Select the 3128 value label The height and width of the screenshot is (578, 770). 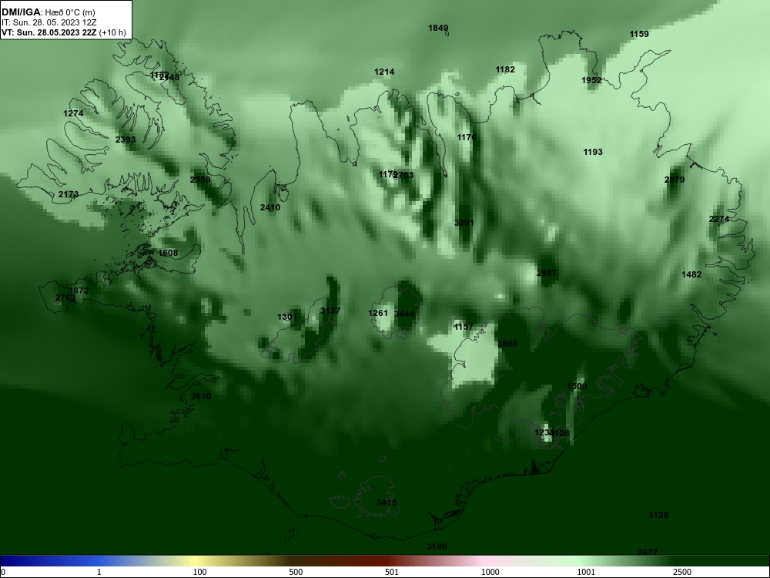click(658, 515)
